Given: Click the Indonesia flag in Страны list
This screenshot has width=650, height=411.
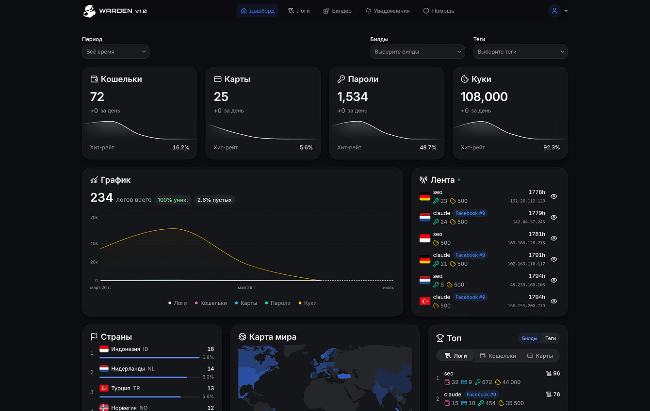Looking at the screenshot, I should (104, 349).
